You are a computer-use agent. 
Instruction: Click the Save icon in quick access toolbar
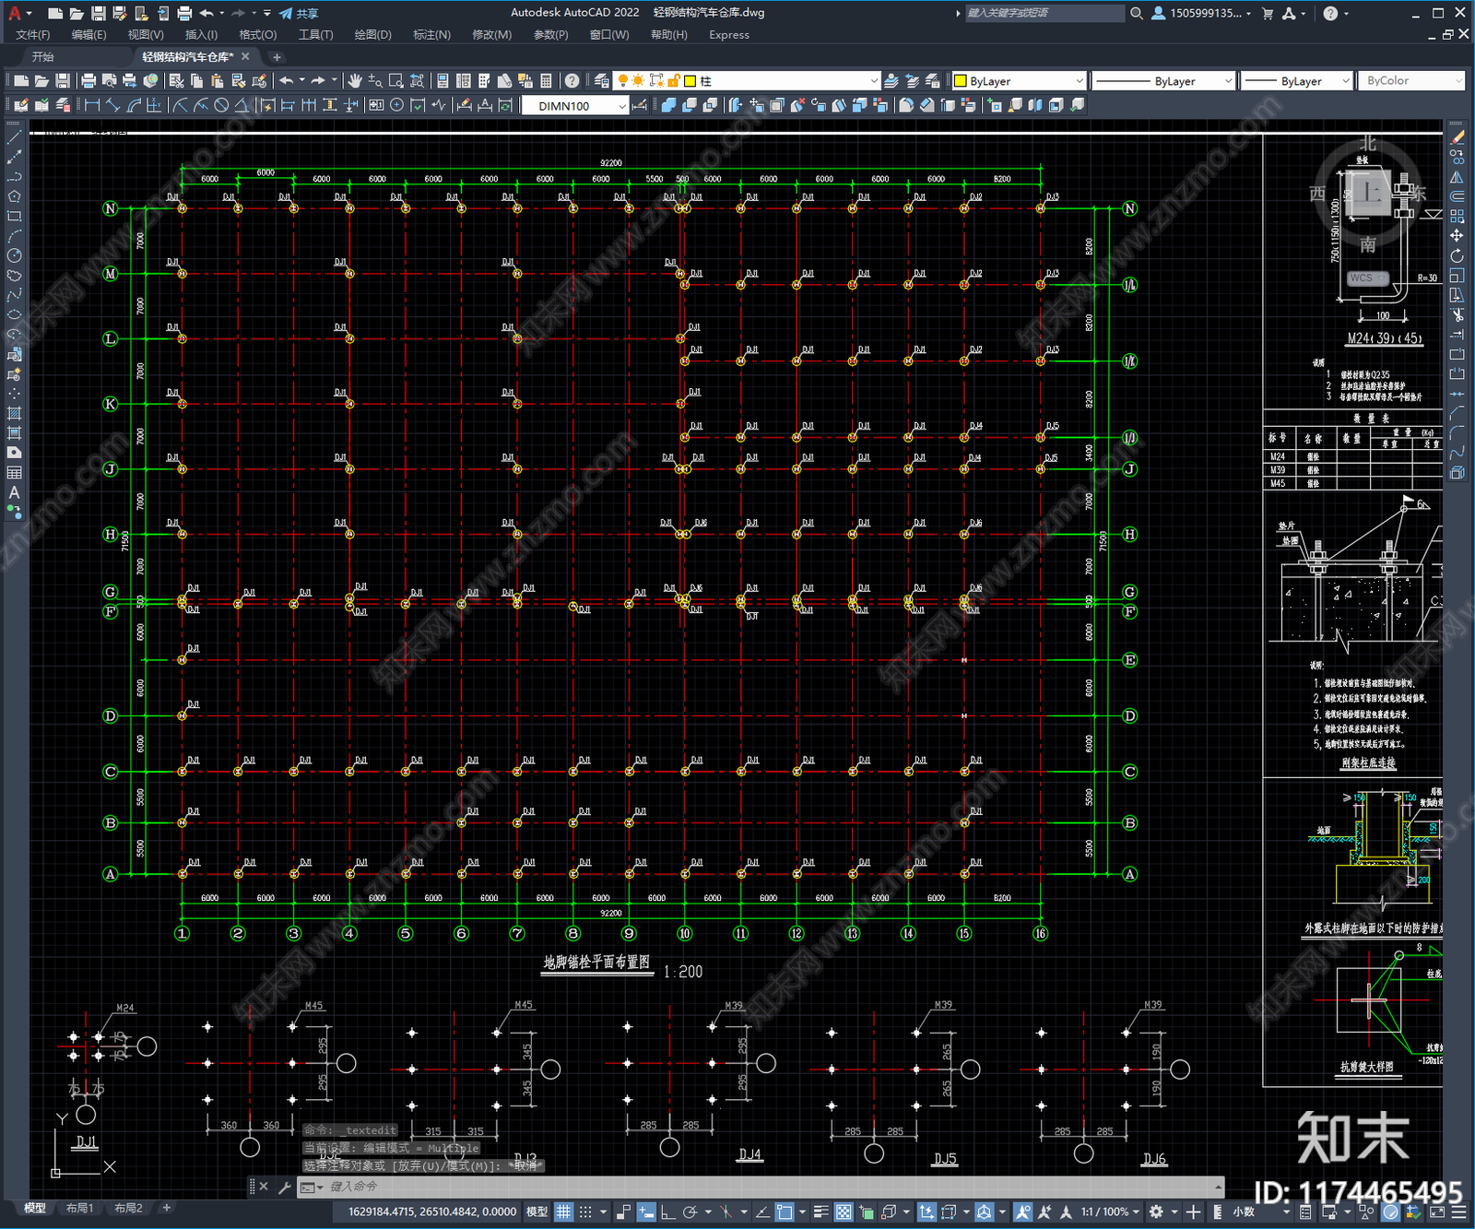click(98, 13)
